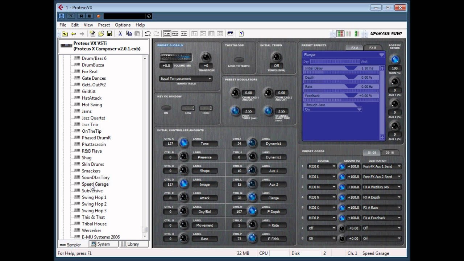Select the Tribal House preset
The width and height of the screenshot is (464, 261).
pyautogui.click(x=94, y=224)
